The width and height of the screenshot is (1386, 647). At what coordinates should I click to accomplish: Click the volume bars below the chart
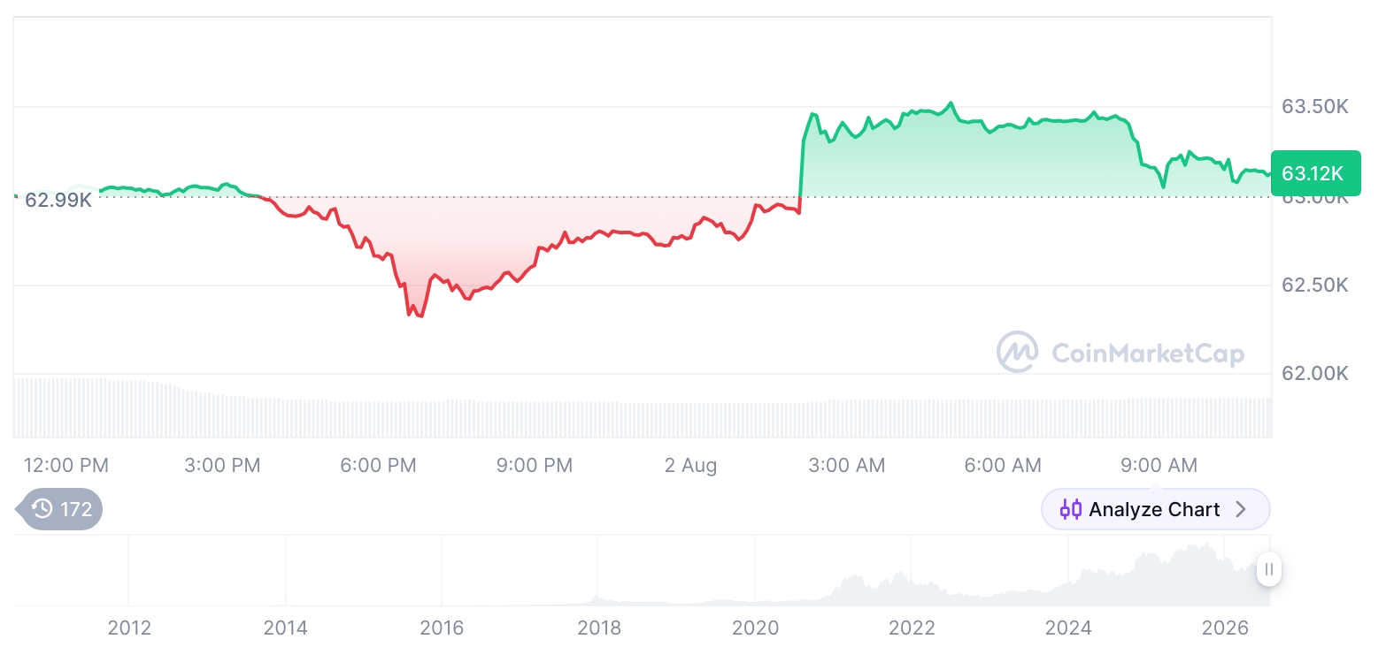pos(643,409)
